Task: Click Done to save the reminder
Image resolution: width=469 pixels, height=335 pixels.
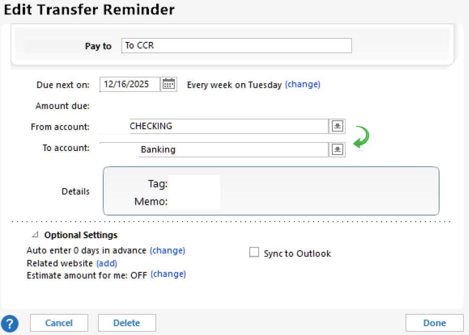Action: [434, 323]
